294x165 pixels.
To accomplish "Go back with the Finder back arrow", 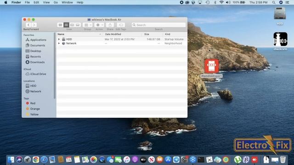I will 28,25.
